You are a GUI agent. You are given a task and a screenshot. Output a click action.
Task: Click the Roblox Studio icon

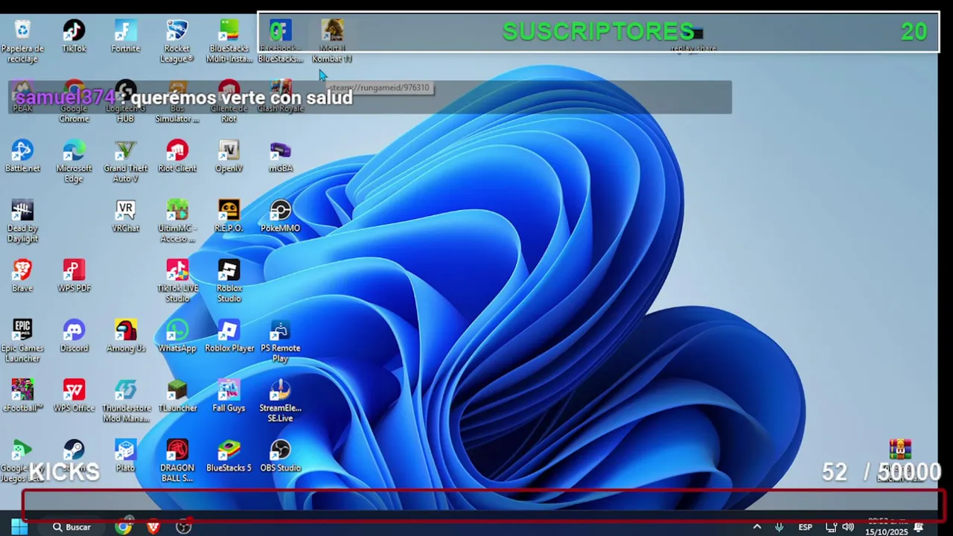coord(229,281)
